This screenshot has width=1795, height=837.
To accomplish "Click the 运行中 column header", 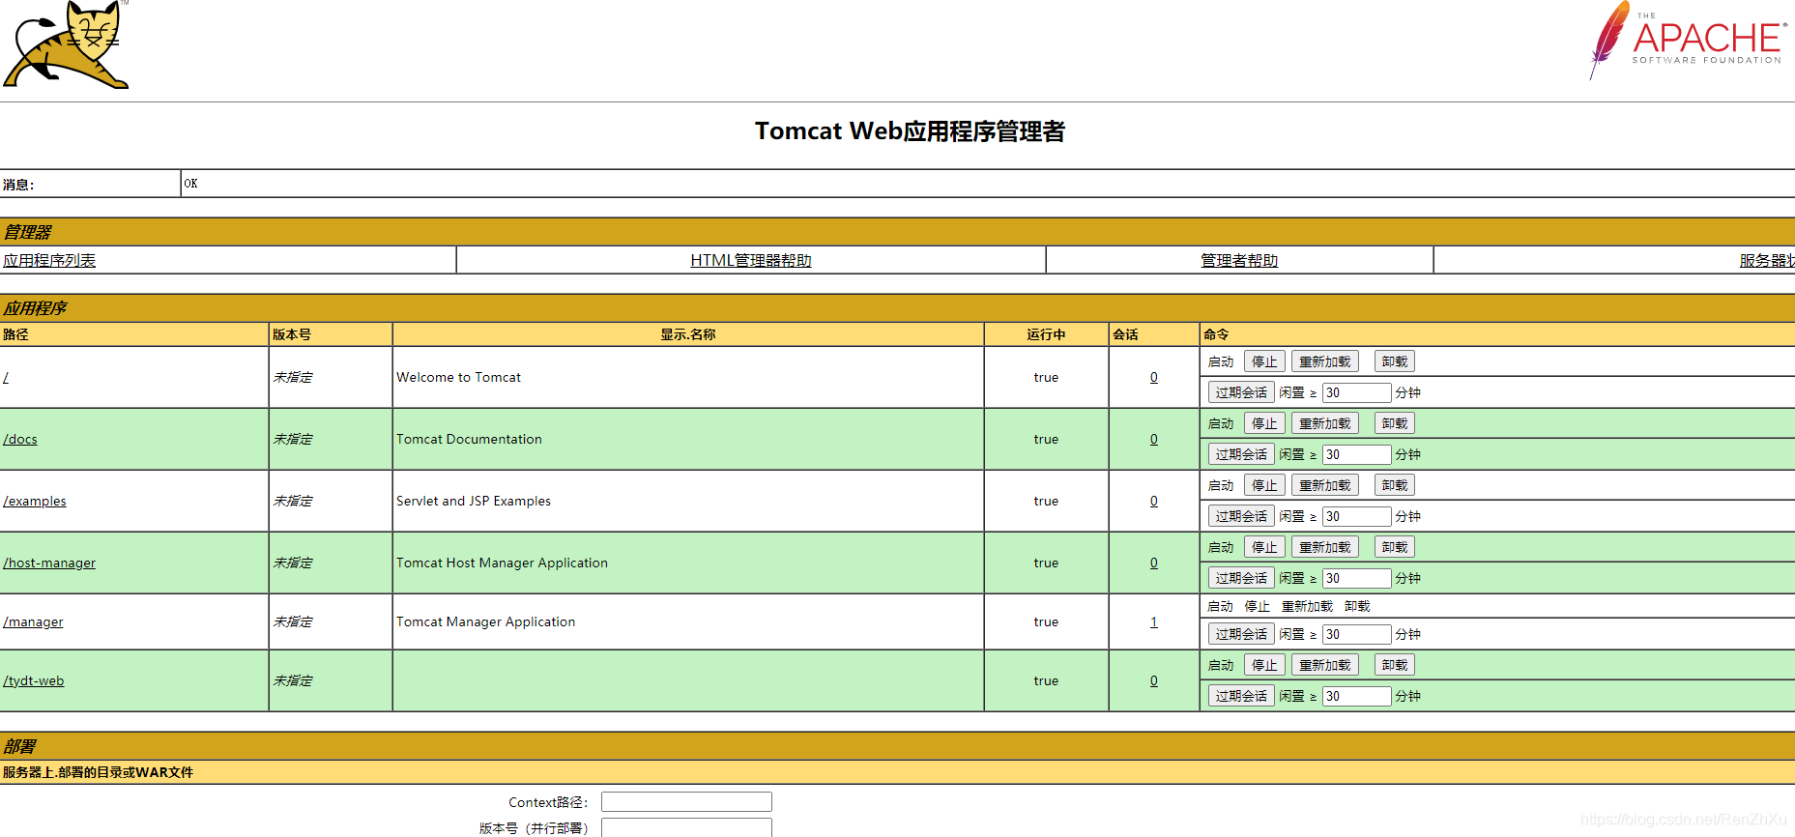I will coord(1046,334).
